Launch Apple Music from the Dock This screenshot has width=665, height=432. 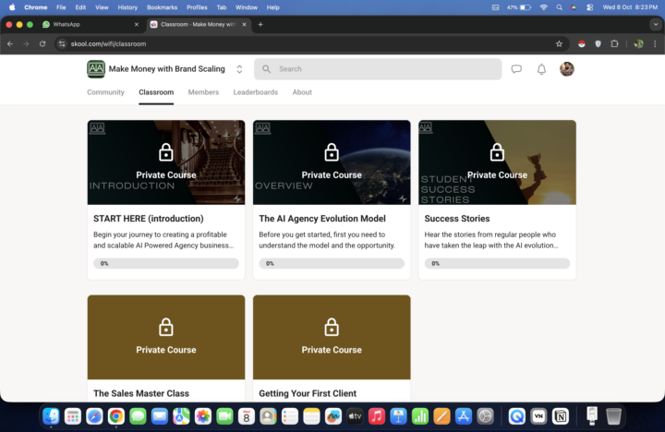coord(377,416)
